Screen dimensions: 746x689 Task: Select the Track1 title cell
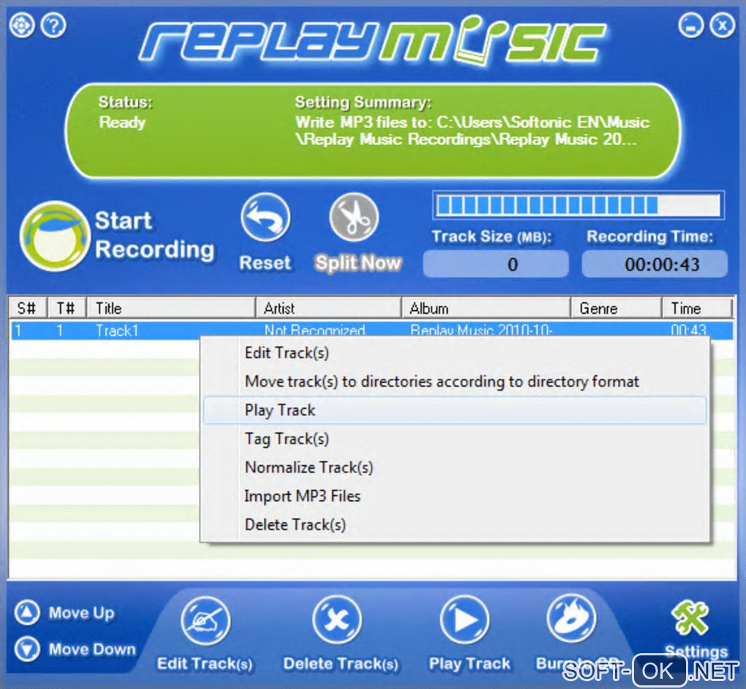tap(116, 330)
